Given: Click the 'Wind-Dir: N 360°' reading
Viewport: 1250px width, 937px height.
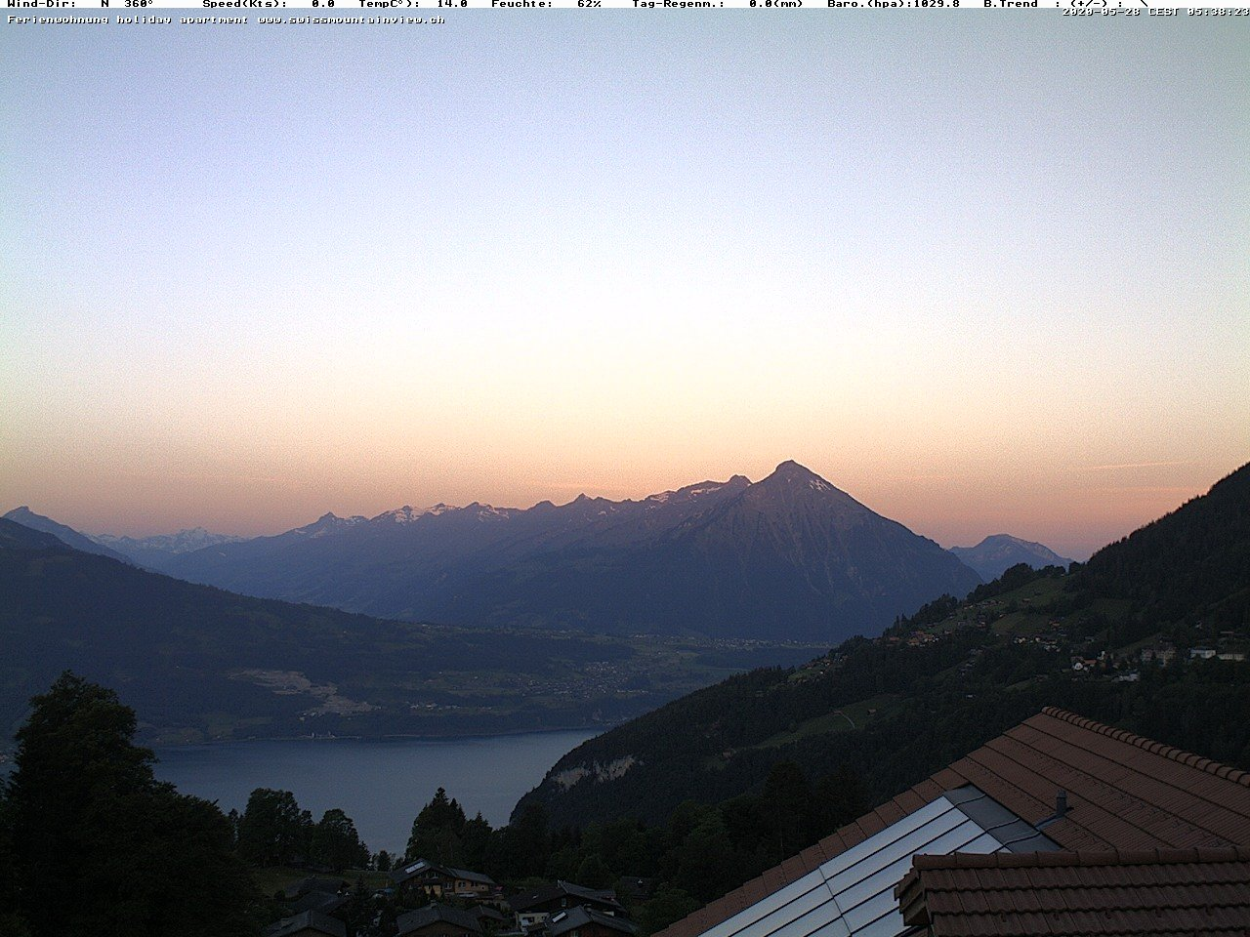Looking at the screenshot, I should point(80,4).
